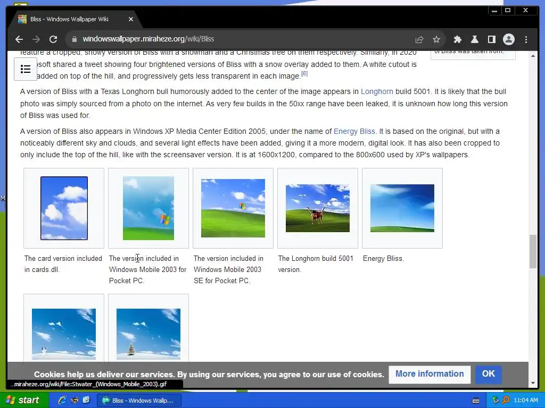Click the second Quick Launch icon
This screenshot has height=408, width=545.
pos(75,400)
